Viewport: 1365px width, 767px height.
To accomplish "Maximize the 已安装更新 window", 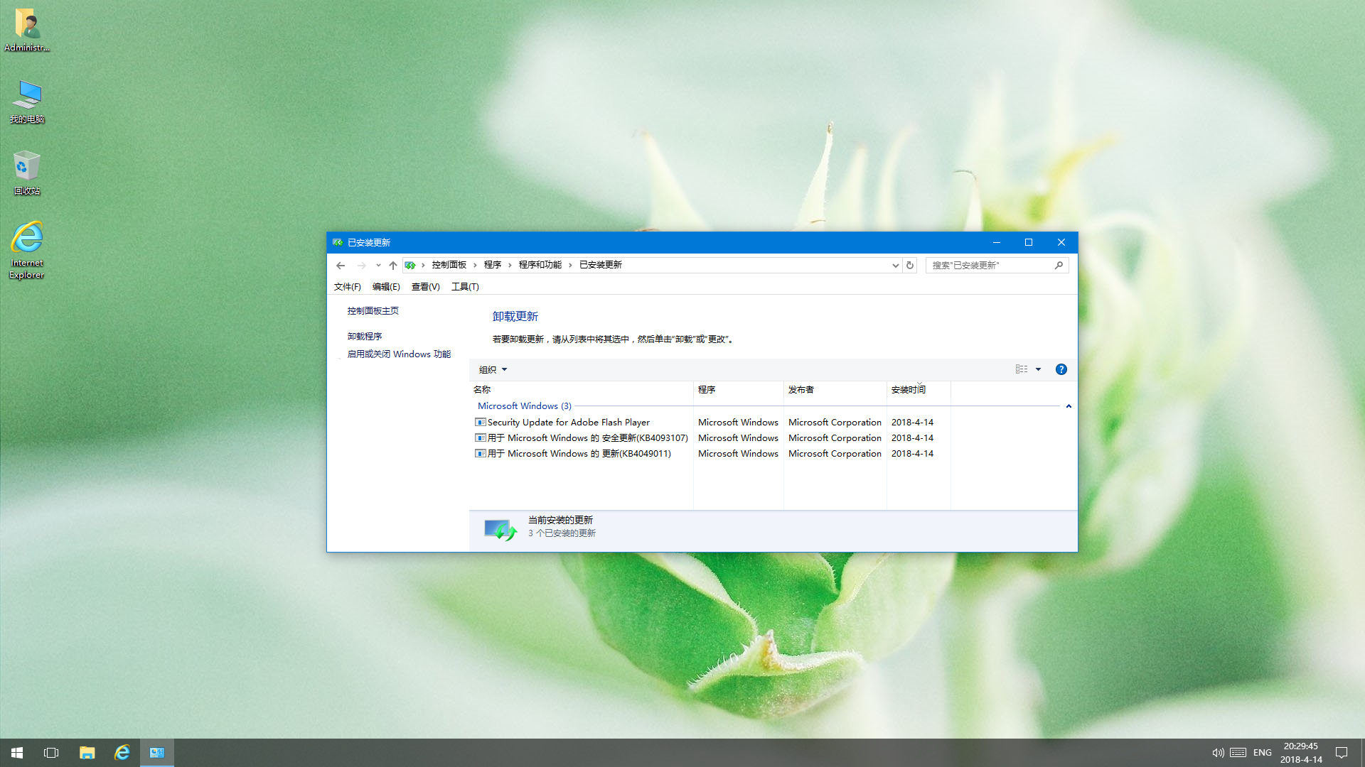I will point(1029,242).
